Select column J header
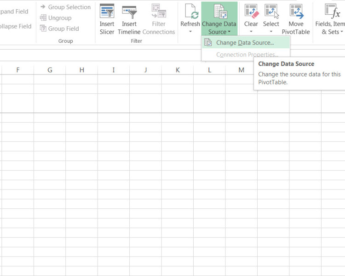 point(145,70)
